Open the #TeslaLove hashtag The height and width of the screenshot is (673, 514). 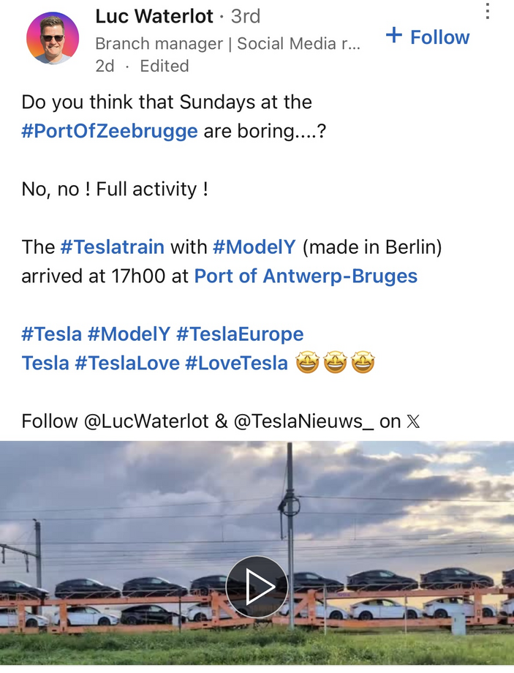(x=127, y=363)
